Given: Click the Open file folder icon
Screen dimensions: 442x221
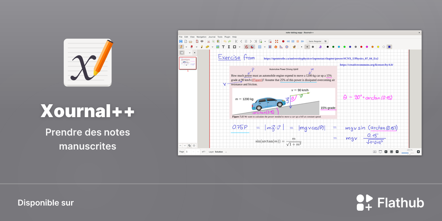Looking at the screenshot, I should [190, 41].
